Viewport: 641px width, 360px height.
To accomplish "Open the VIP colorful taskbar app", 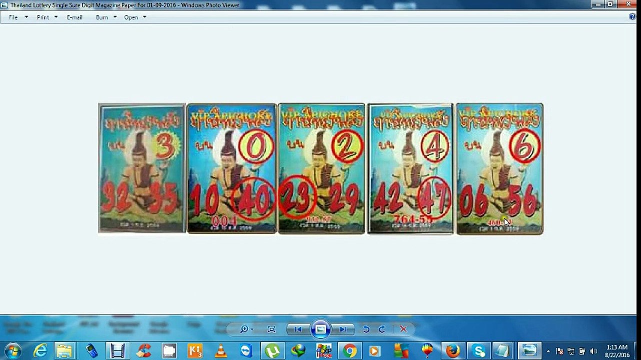I will tap(324, 351).
